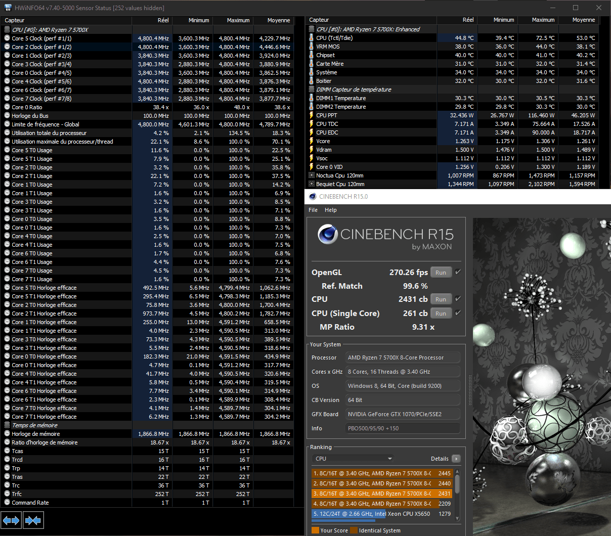Open the File menu in Cinebench
The height and width of the screenshot is (536, 611).
pyautogui.click(x=313, y=210)
